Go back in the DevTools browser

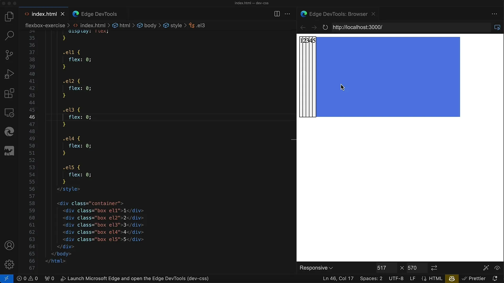[x=303, y=27]
